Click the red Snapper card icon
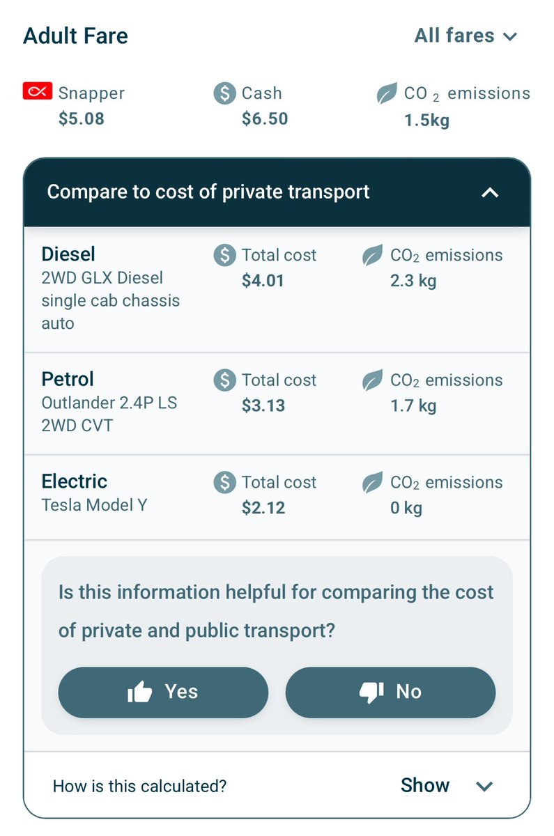Screen dimensions: 554x836 coord(38,92)
